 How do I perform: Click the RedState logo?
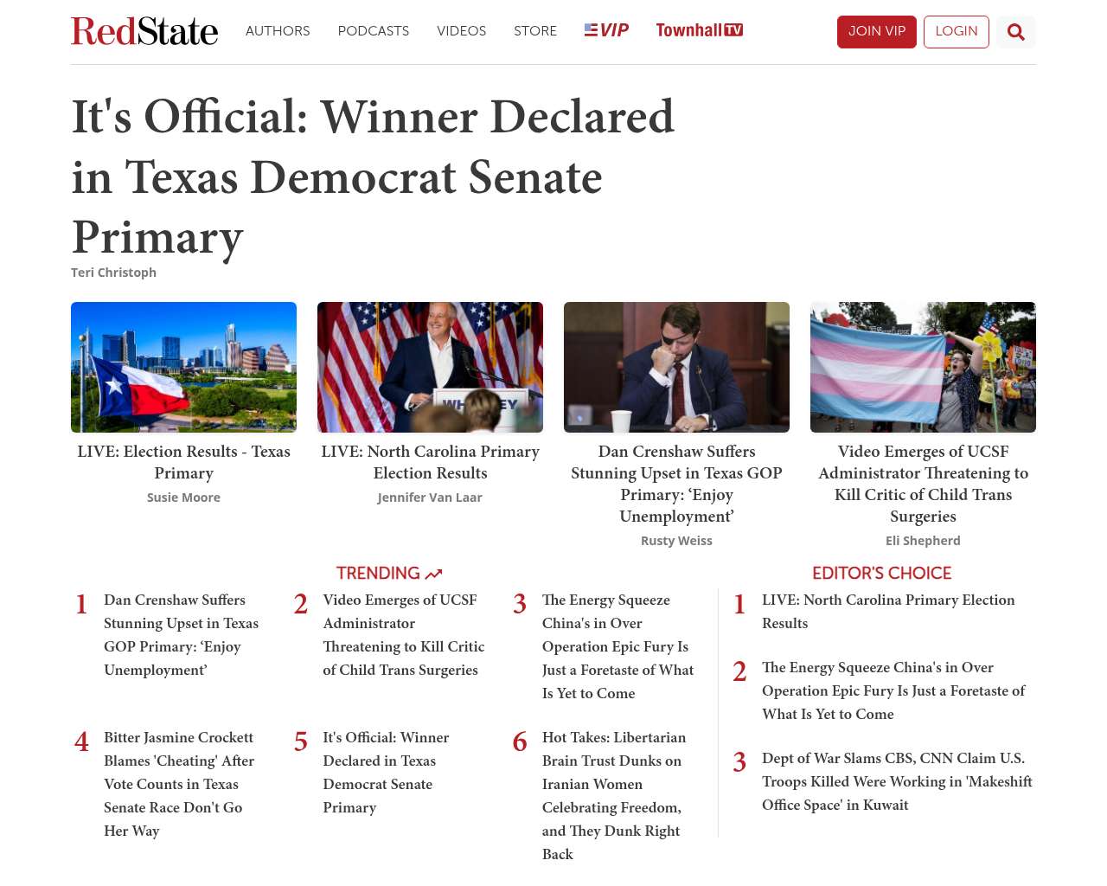[x=144, y=31]
